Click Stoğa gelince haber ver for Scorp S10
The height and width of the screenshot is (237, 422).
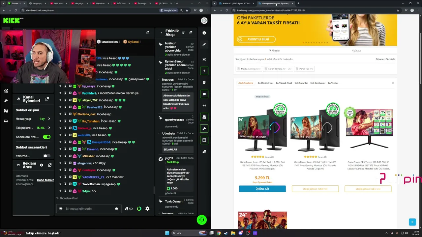tap(368, 189)
